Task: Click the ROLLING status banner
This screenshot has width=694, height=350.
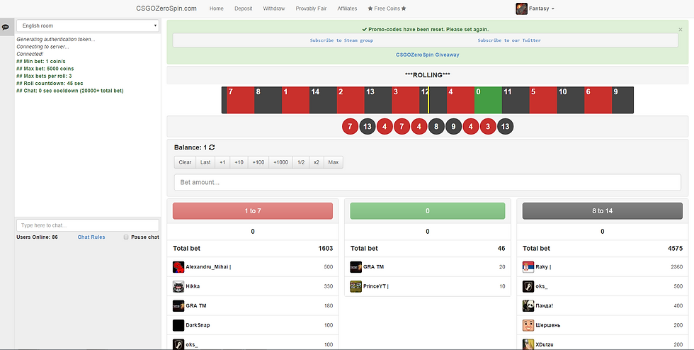Action: click(x=428, y=75)
